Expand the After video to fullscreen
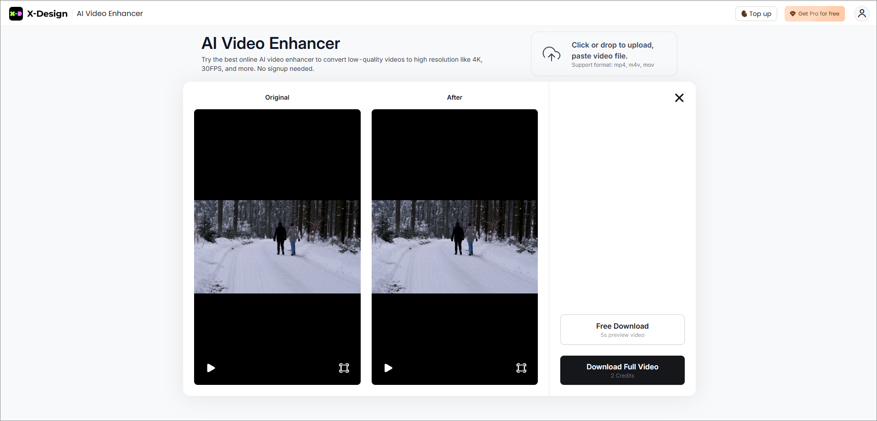Screen dimensions: 877x421 521,368
